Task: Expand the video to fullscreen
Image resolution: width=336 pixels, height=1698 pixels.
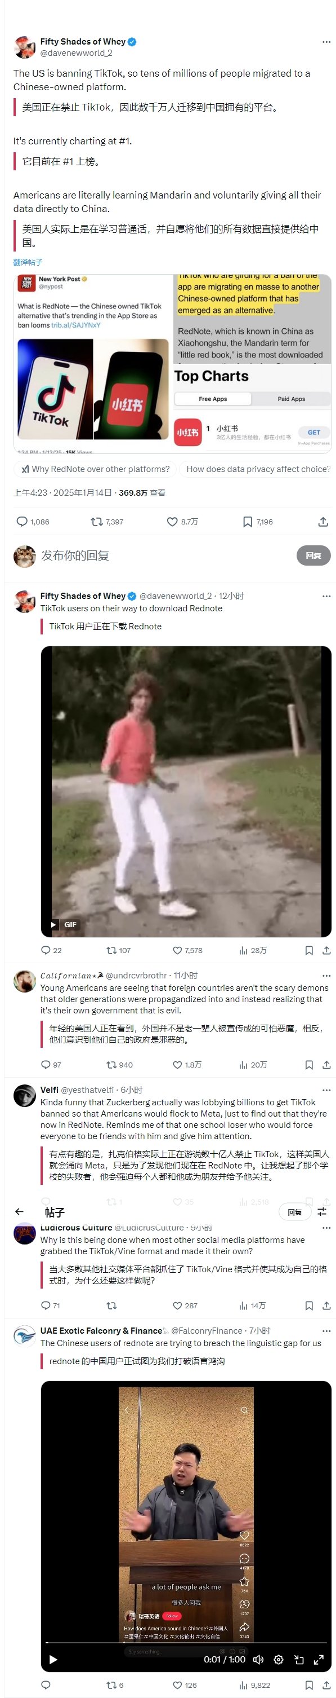Action: [x=318, y=1660]
